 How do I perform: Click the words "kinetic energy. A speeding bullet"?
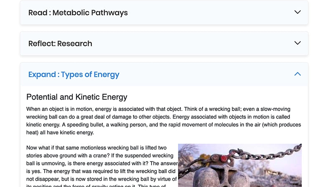(64, 125)
